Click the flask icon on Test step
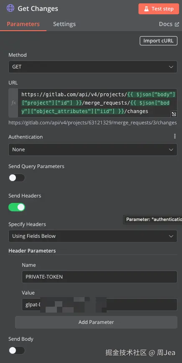This screenshot has height=363, width=182. coord(146,9)
